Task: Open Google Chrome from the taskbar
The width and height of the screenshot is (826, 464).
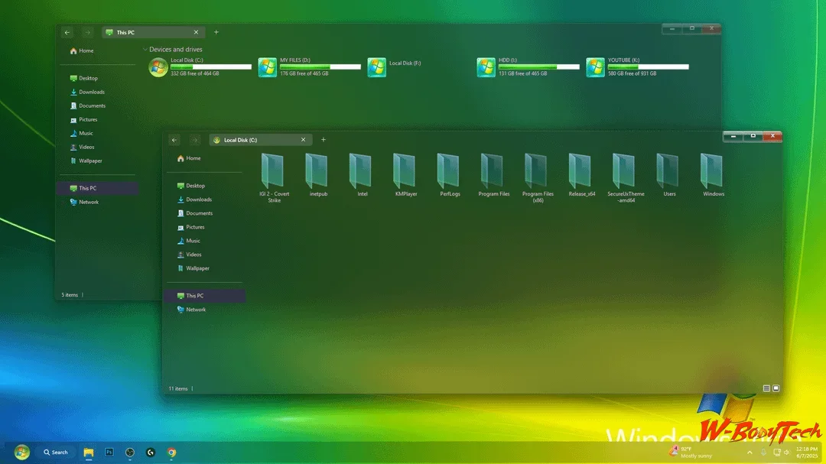Action: tap(171, 452)
